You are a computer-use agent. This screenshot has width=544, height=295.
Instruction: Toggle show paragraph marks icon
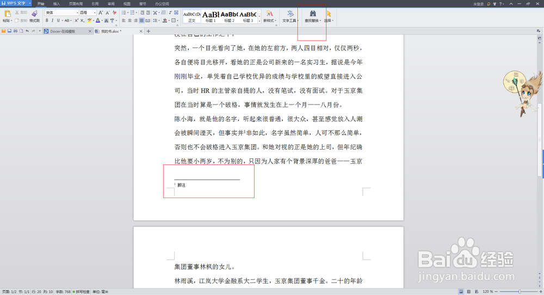[x=170, y=13]
